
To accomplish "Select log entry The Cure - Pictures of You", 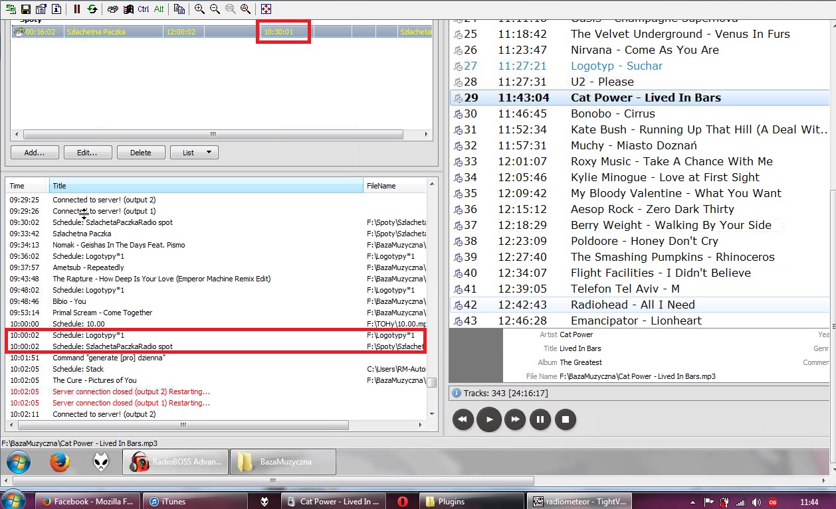I will click(x=217, y=380).
